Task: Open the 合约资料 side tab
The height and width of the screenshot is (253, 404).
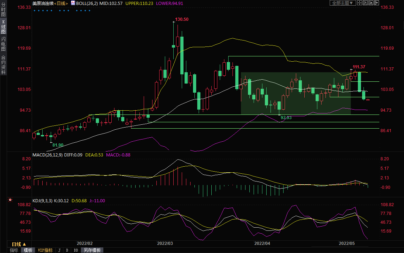Action: pyautogui.click(x=3, y=65)
